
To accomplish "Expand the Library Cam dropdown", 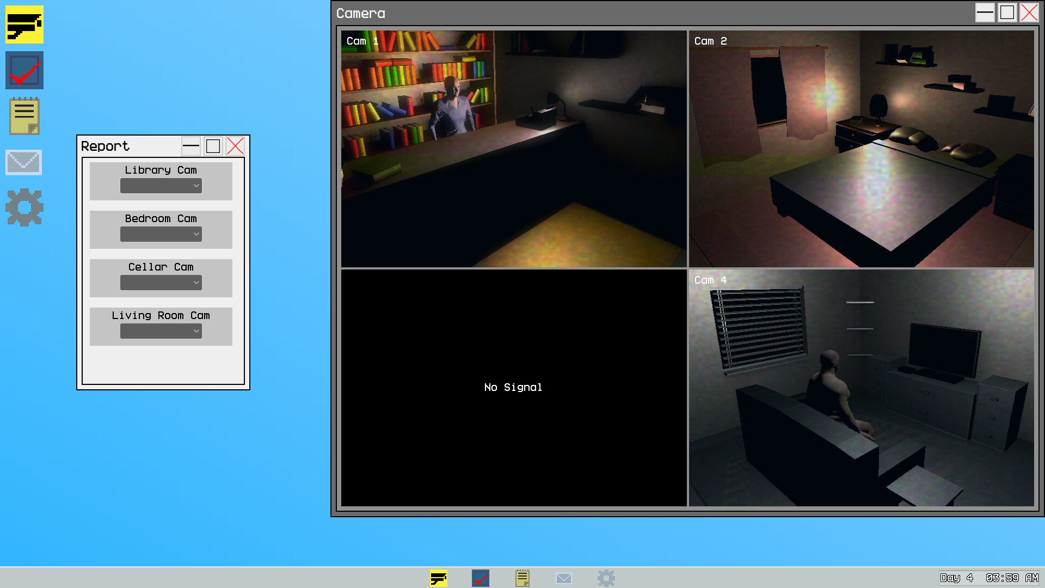I will (161, 186).
